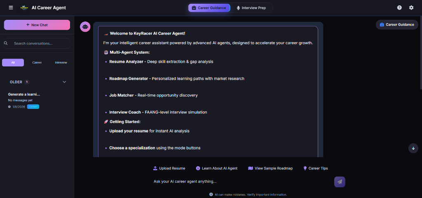Switch to Interview Prep mode tab
The width and height of the screenshot is (422, 198).
click(x=251, y=8)
